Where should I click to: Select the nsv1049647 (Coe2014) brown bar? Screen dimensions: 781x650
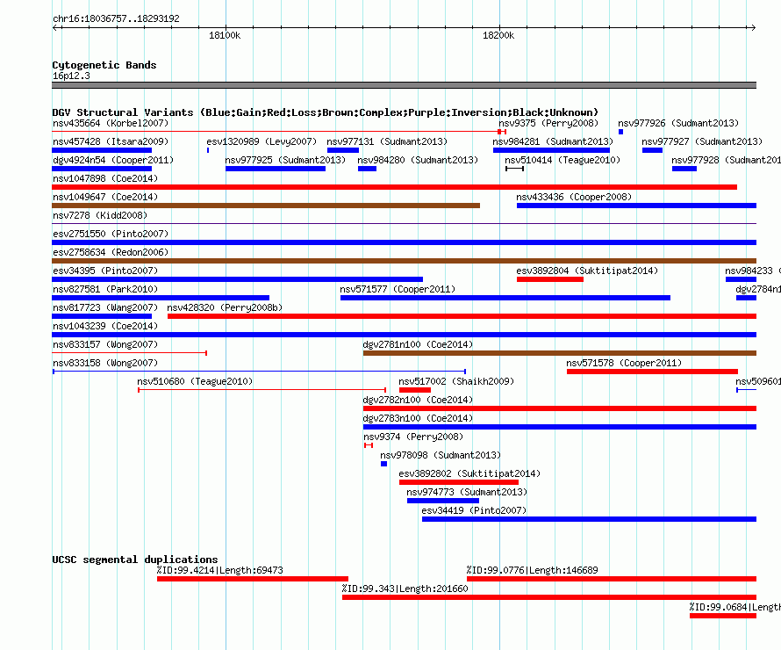coord(266,206)
